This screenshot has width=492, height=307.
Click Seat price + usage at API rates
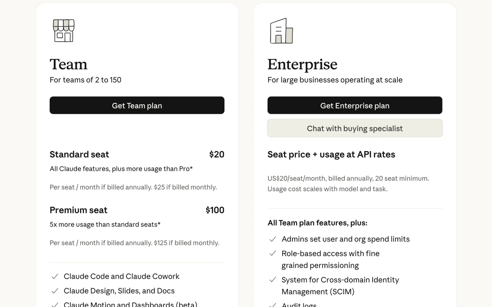pos(331,154)
